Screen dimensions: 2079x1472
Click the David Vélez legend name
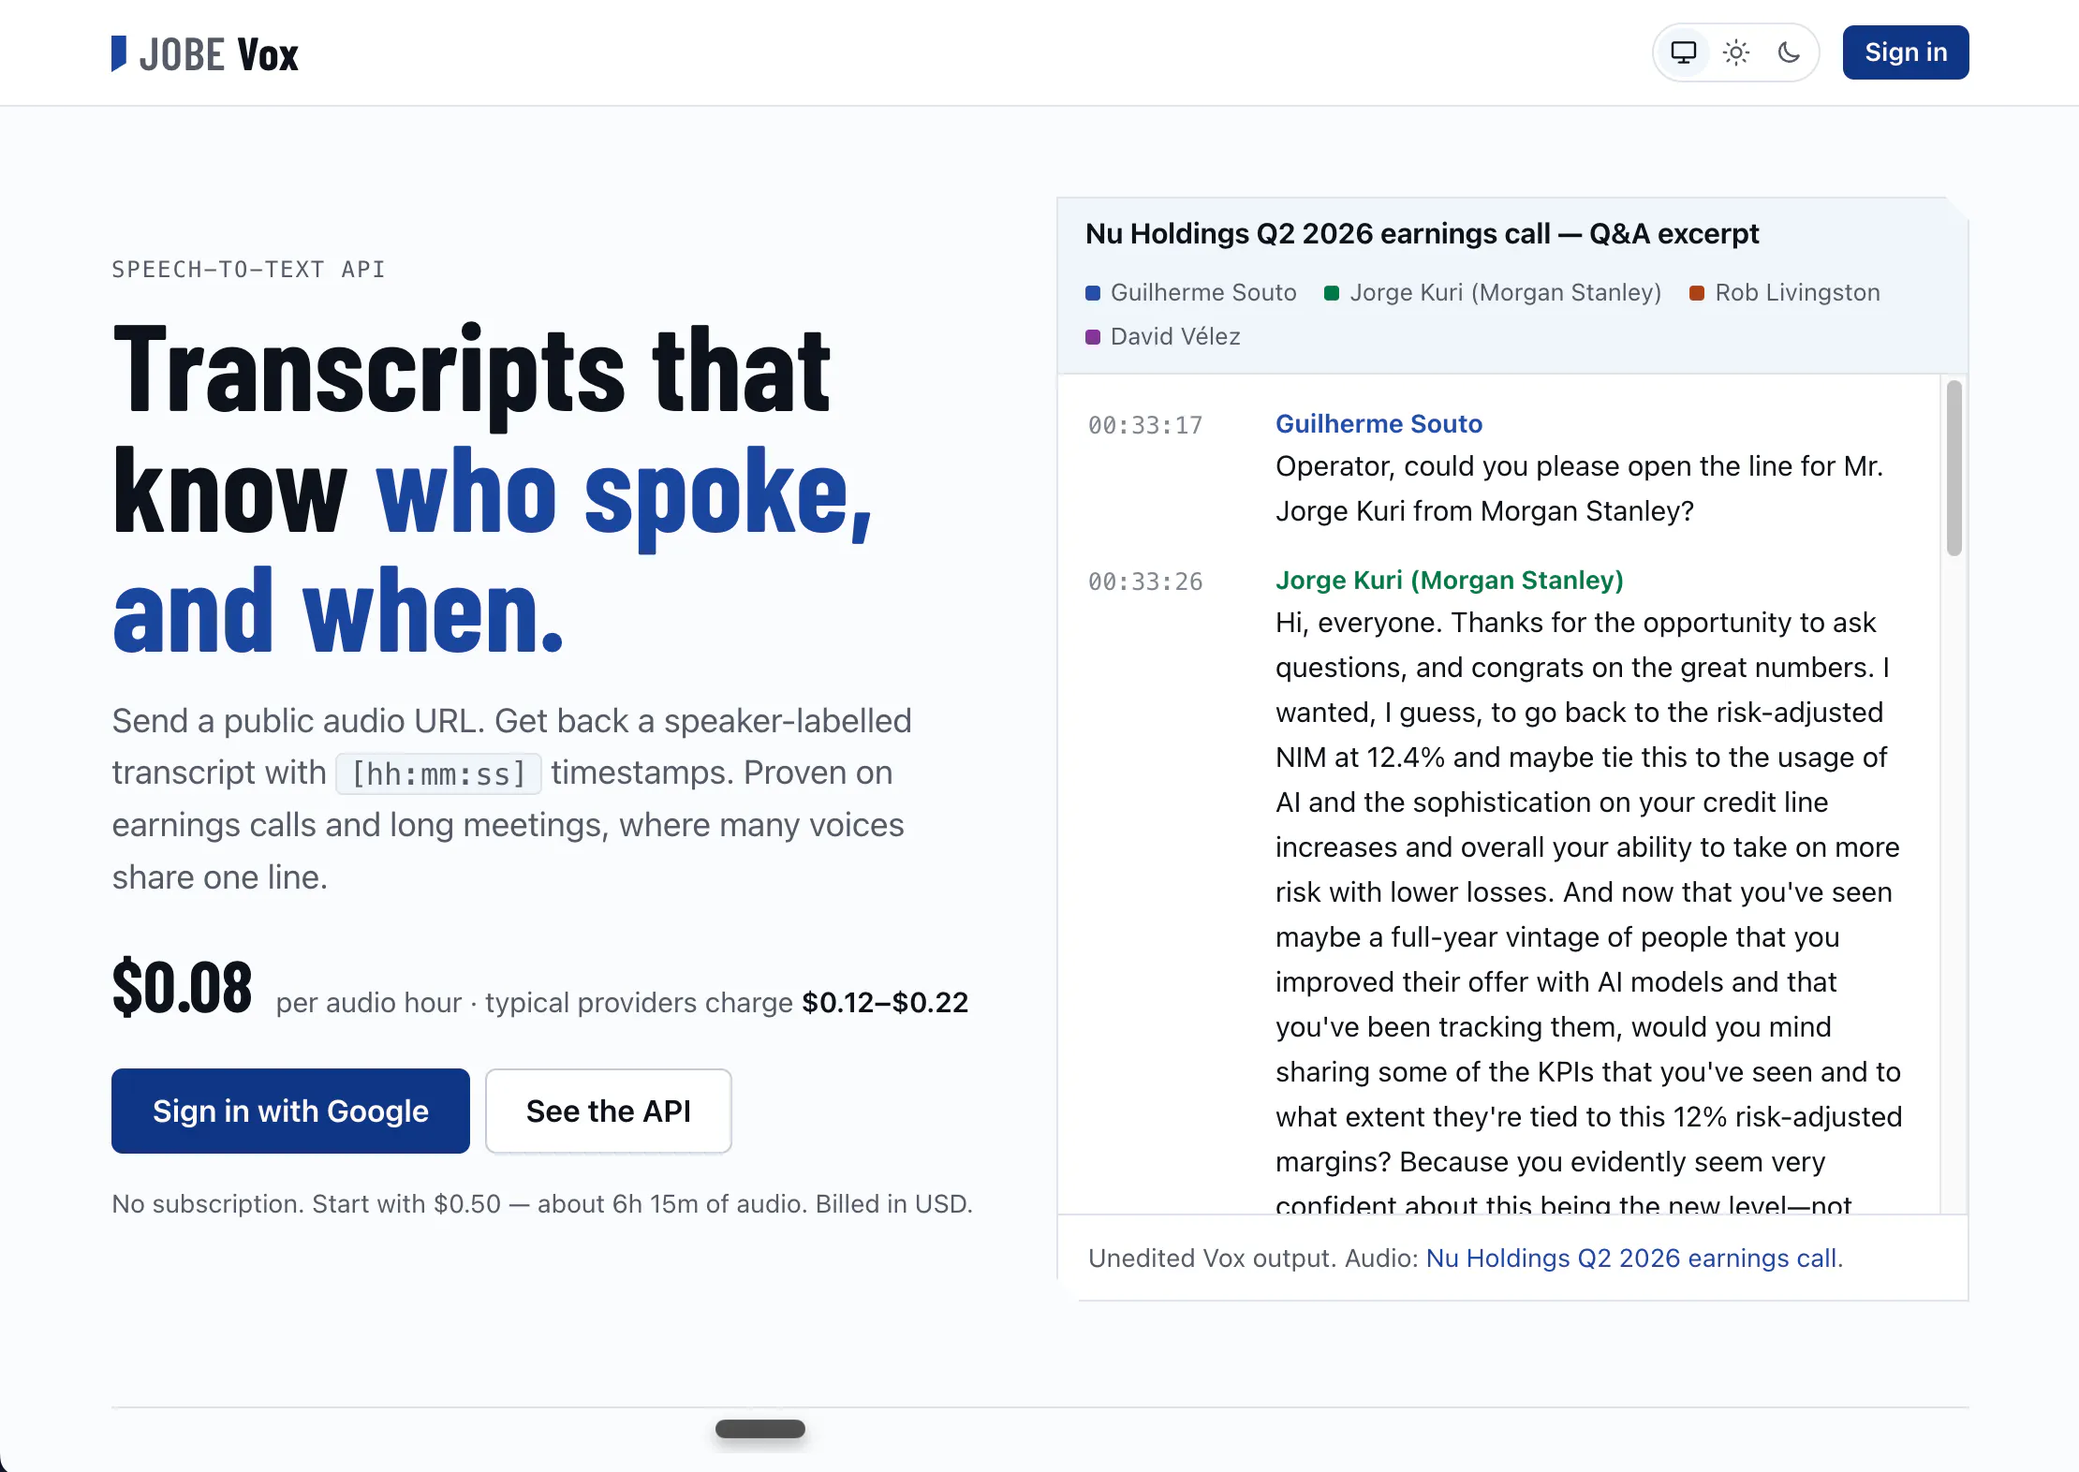point(1175,336)
